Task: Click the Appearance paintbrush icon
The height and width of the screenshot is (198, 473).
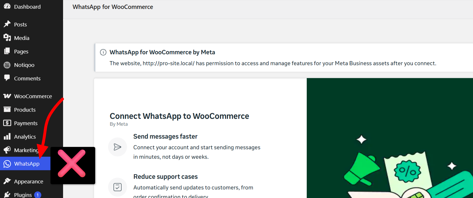Action: coord(7,181)
